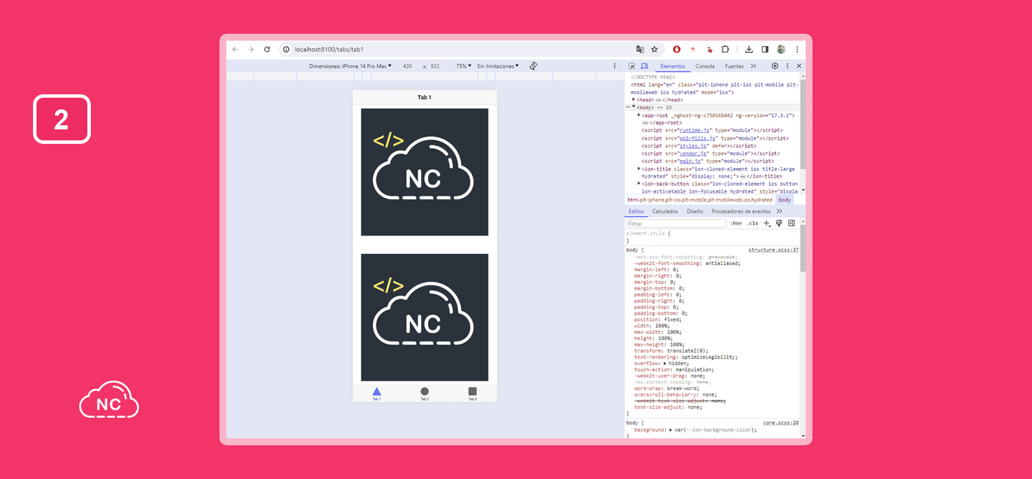Screen dimensions: 1032x479
Task: Add a new style rule
Action: point(767,224)
